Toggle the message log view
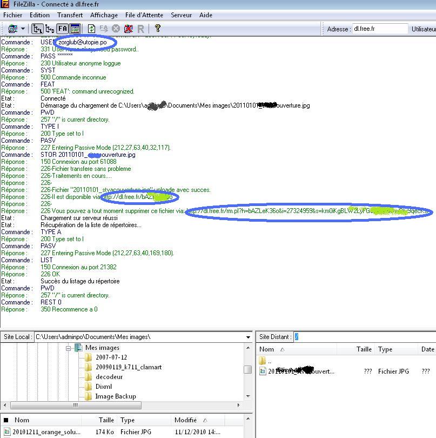This screenshot has width=436, height=438. (x=75, y=29)
